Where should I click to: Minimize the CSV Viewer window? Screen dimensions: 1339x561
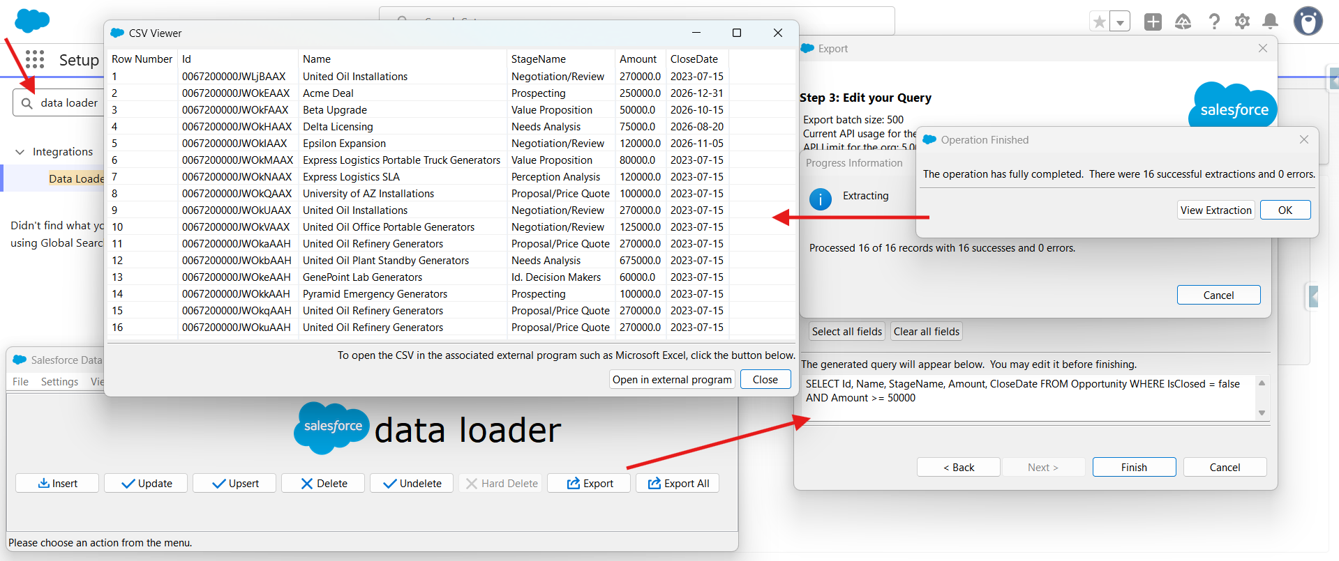[696, 33]
